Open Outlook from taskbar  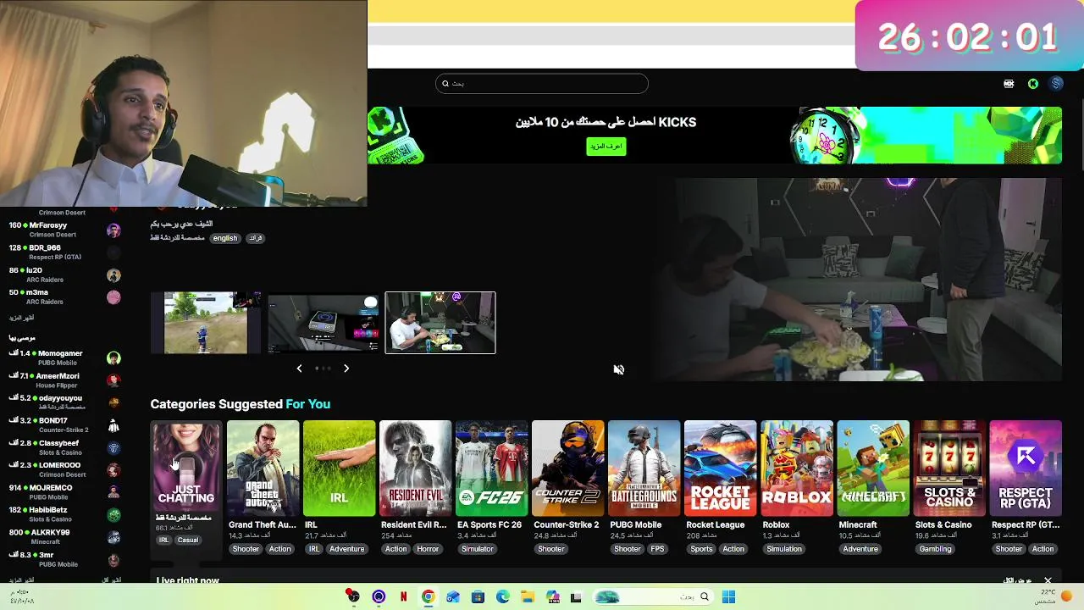[x=453, y=597]
